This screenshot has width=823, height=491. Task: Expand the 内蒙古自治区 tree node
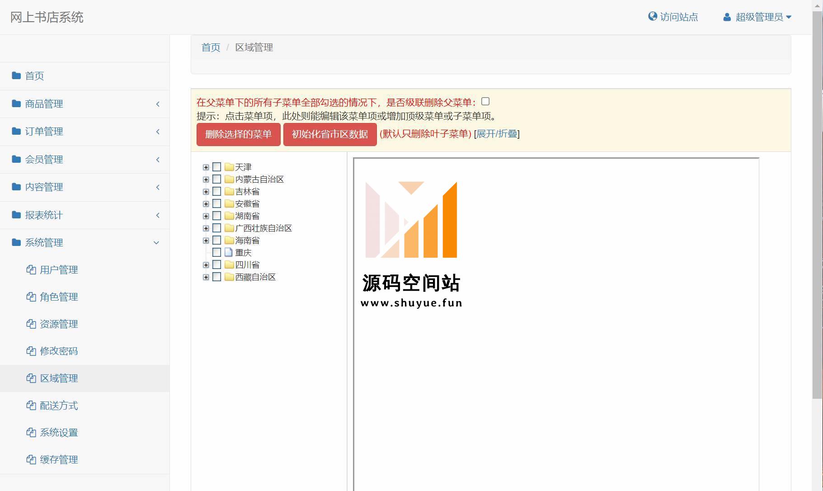pos(206,179)
